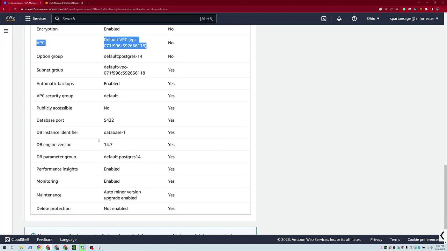Click the DB engine version 14.7

(108, 145)
